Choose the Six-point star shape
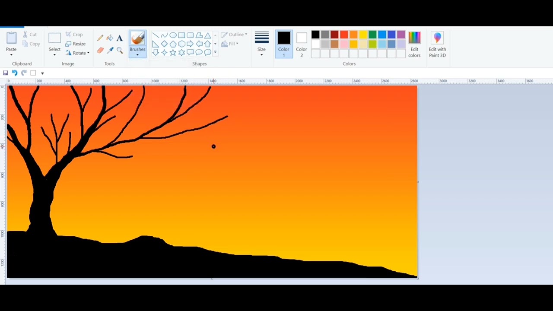 (x=181, y=53)
